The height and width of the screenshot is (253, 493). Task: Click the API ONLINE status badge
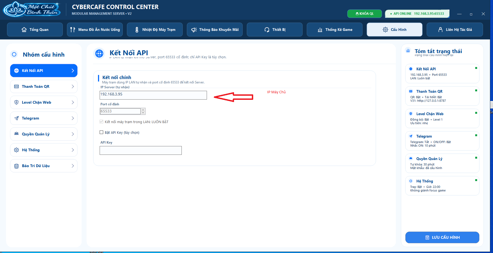(417, 13)
